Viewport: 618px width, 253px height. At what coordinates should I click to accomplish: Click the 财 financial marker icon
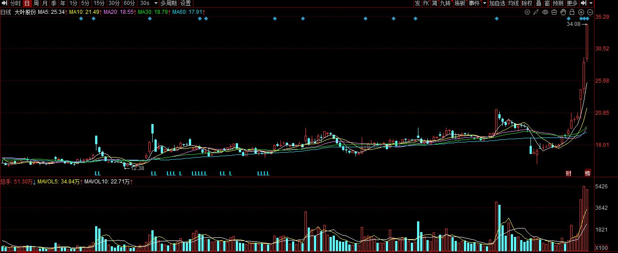[568, 173]
